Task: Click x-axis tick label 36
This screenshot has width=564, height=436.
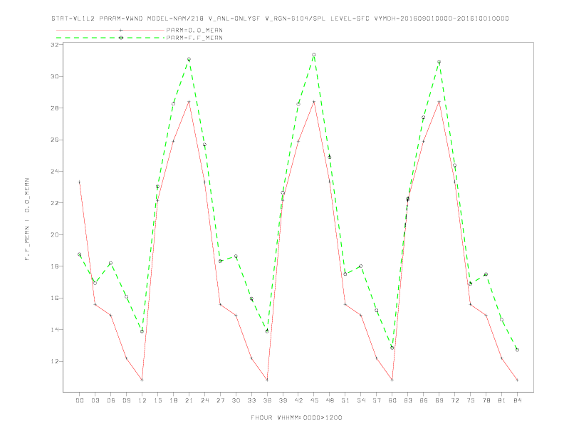Action: pos(267,400)
